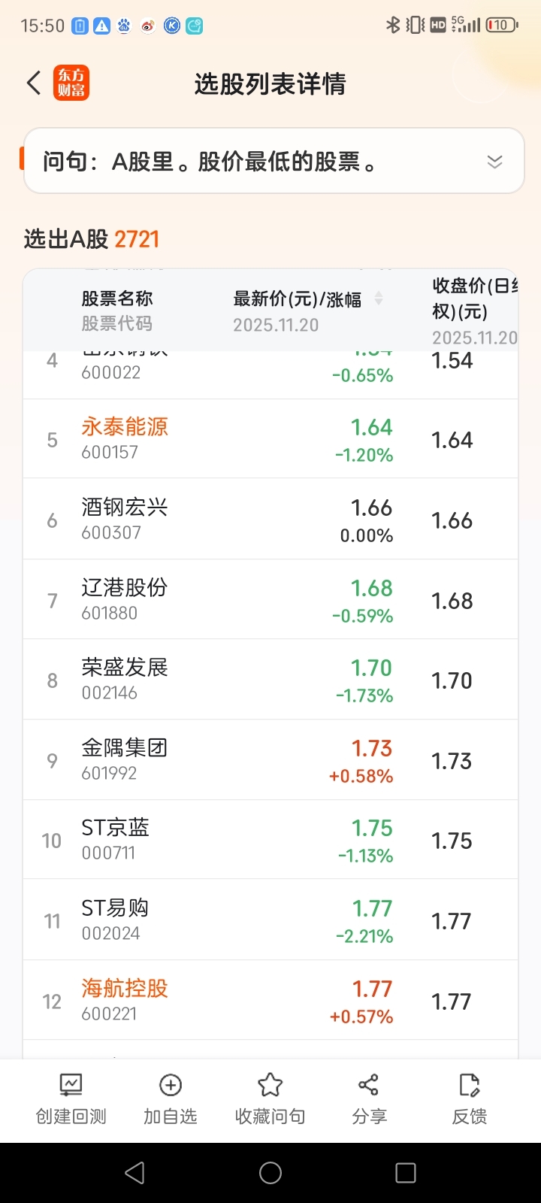The height and width of the screenshot is (1203, 541).
Task: Tap the Android home circle button
Action: 270,1173
